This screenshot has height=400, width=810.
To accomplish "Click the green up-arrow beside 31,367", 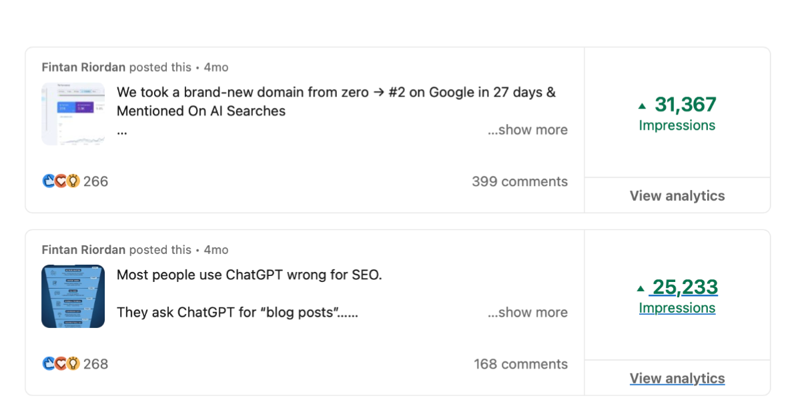I will point(642,105).
